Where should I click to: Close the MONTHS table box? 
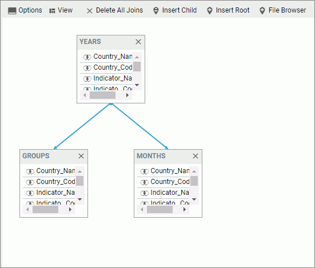pyautogui.click(x=196, y=156)
